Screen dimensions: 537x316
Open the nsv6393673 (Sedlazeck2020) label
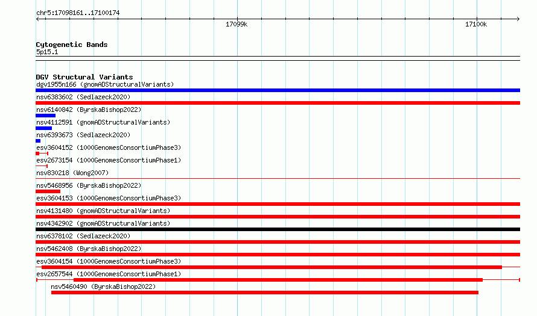83,135
